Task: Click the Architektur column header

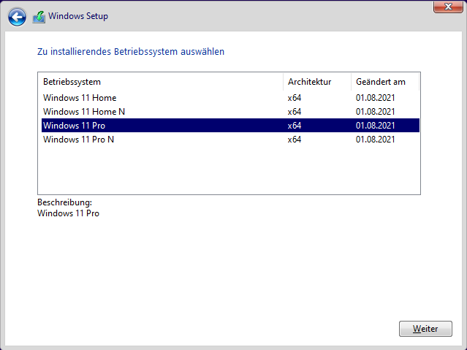Action: coord(309,81)
